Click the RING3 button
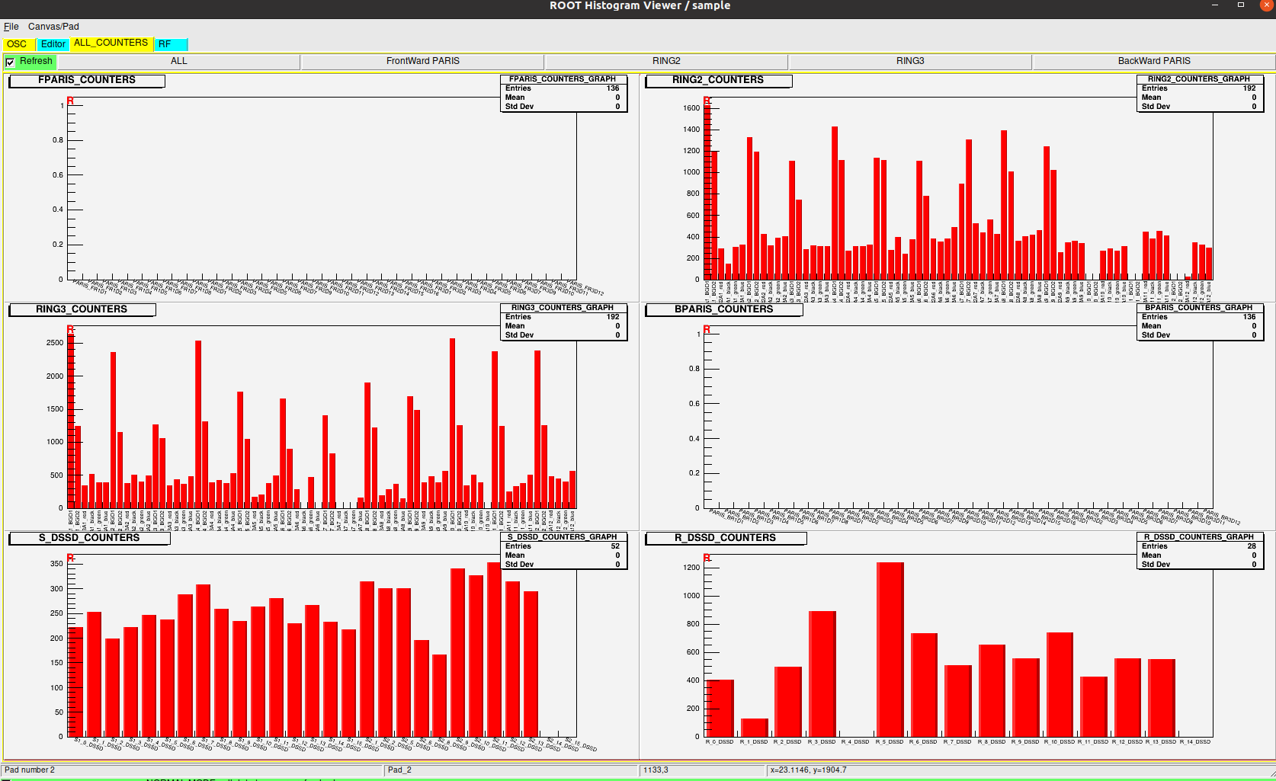Image resolution: width=1276 pixels, height=781 pixels. (x=909, y=61)
